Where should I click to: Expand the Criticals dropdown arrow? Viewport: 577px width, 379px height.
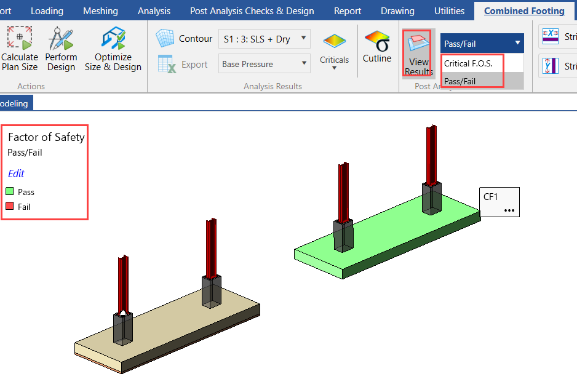point(334,68)
